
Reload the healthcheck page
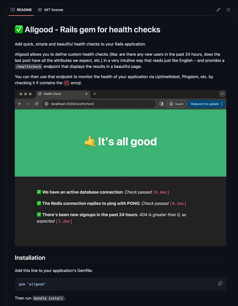[x=36, y=104]
